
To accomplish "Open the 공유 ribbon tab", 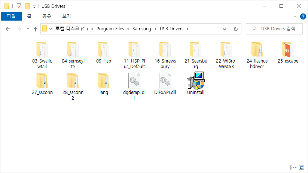I will 47,16.
